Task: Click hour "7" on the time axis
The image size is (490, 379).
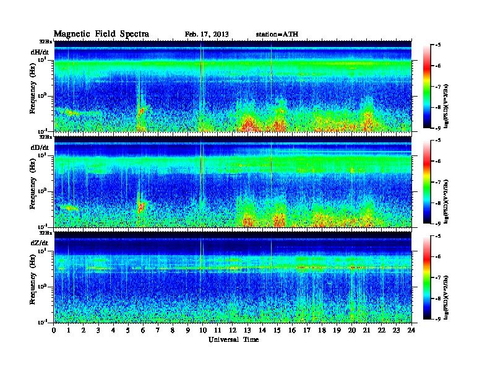Action: pyautogui.click(x=158, y=330)
